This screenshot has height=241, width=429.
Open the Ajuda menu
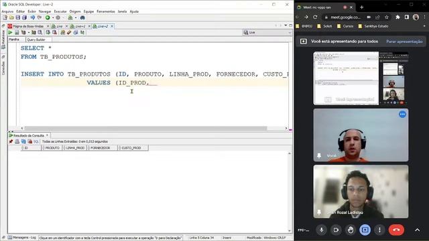(x=134, y=11)
